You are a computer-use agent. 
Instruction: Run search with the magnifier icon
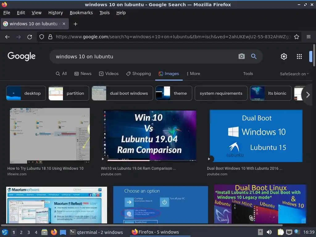[x=254, y=56]
